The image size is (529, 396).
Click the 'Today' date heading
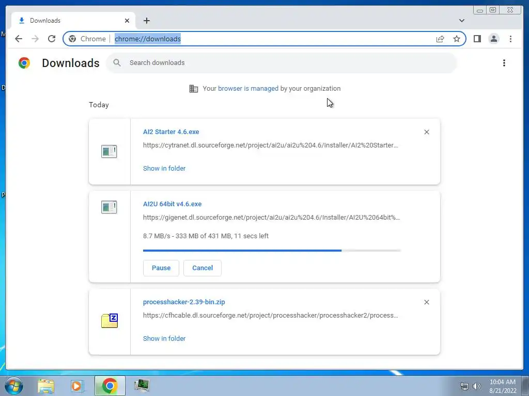(99, 105)
